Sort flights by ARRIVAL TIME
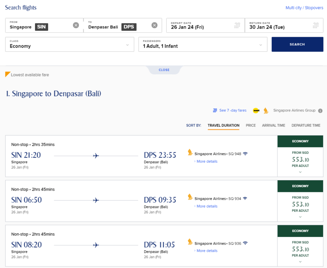327x268 pixels. click(x=273, y=125)
